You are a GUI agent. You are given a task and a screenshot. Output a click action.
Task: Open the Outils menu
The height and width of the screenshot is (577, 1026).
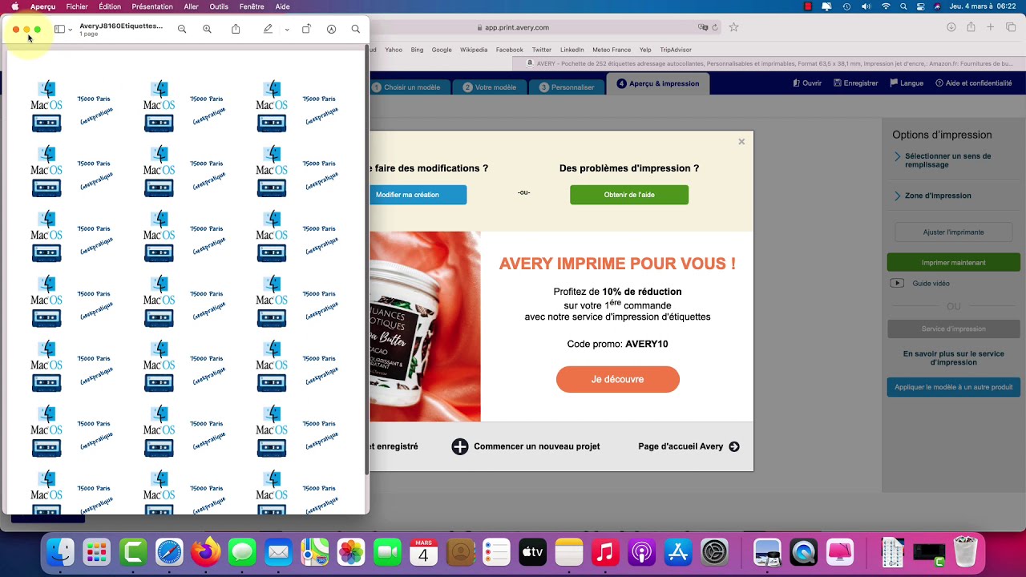(219, 6)
